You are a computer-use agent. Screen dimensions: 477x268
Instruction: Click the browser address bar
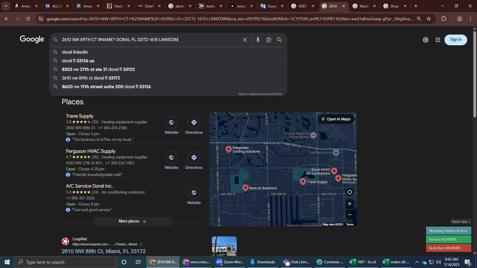click(x=230, y=19)
